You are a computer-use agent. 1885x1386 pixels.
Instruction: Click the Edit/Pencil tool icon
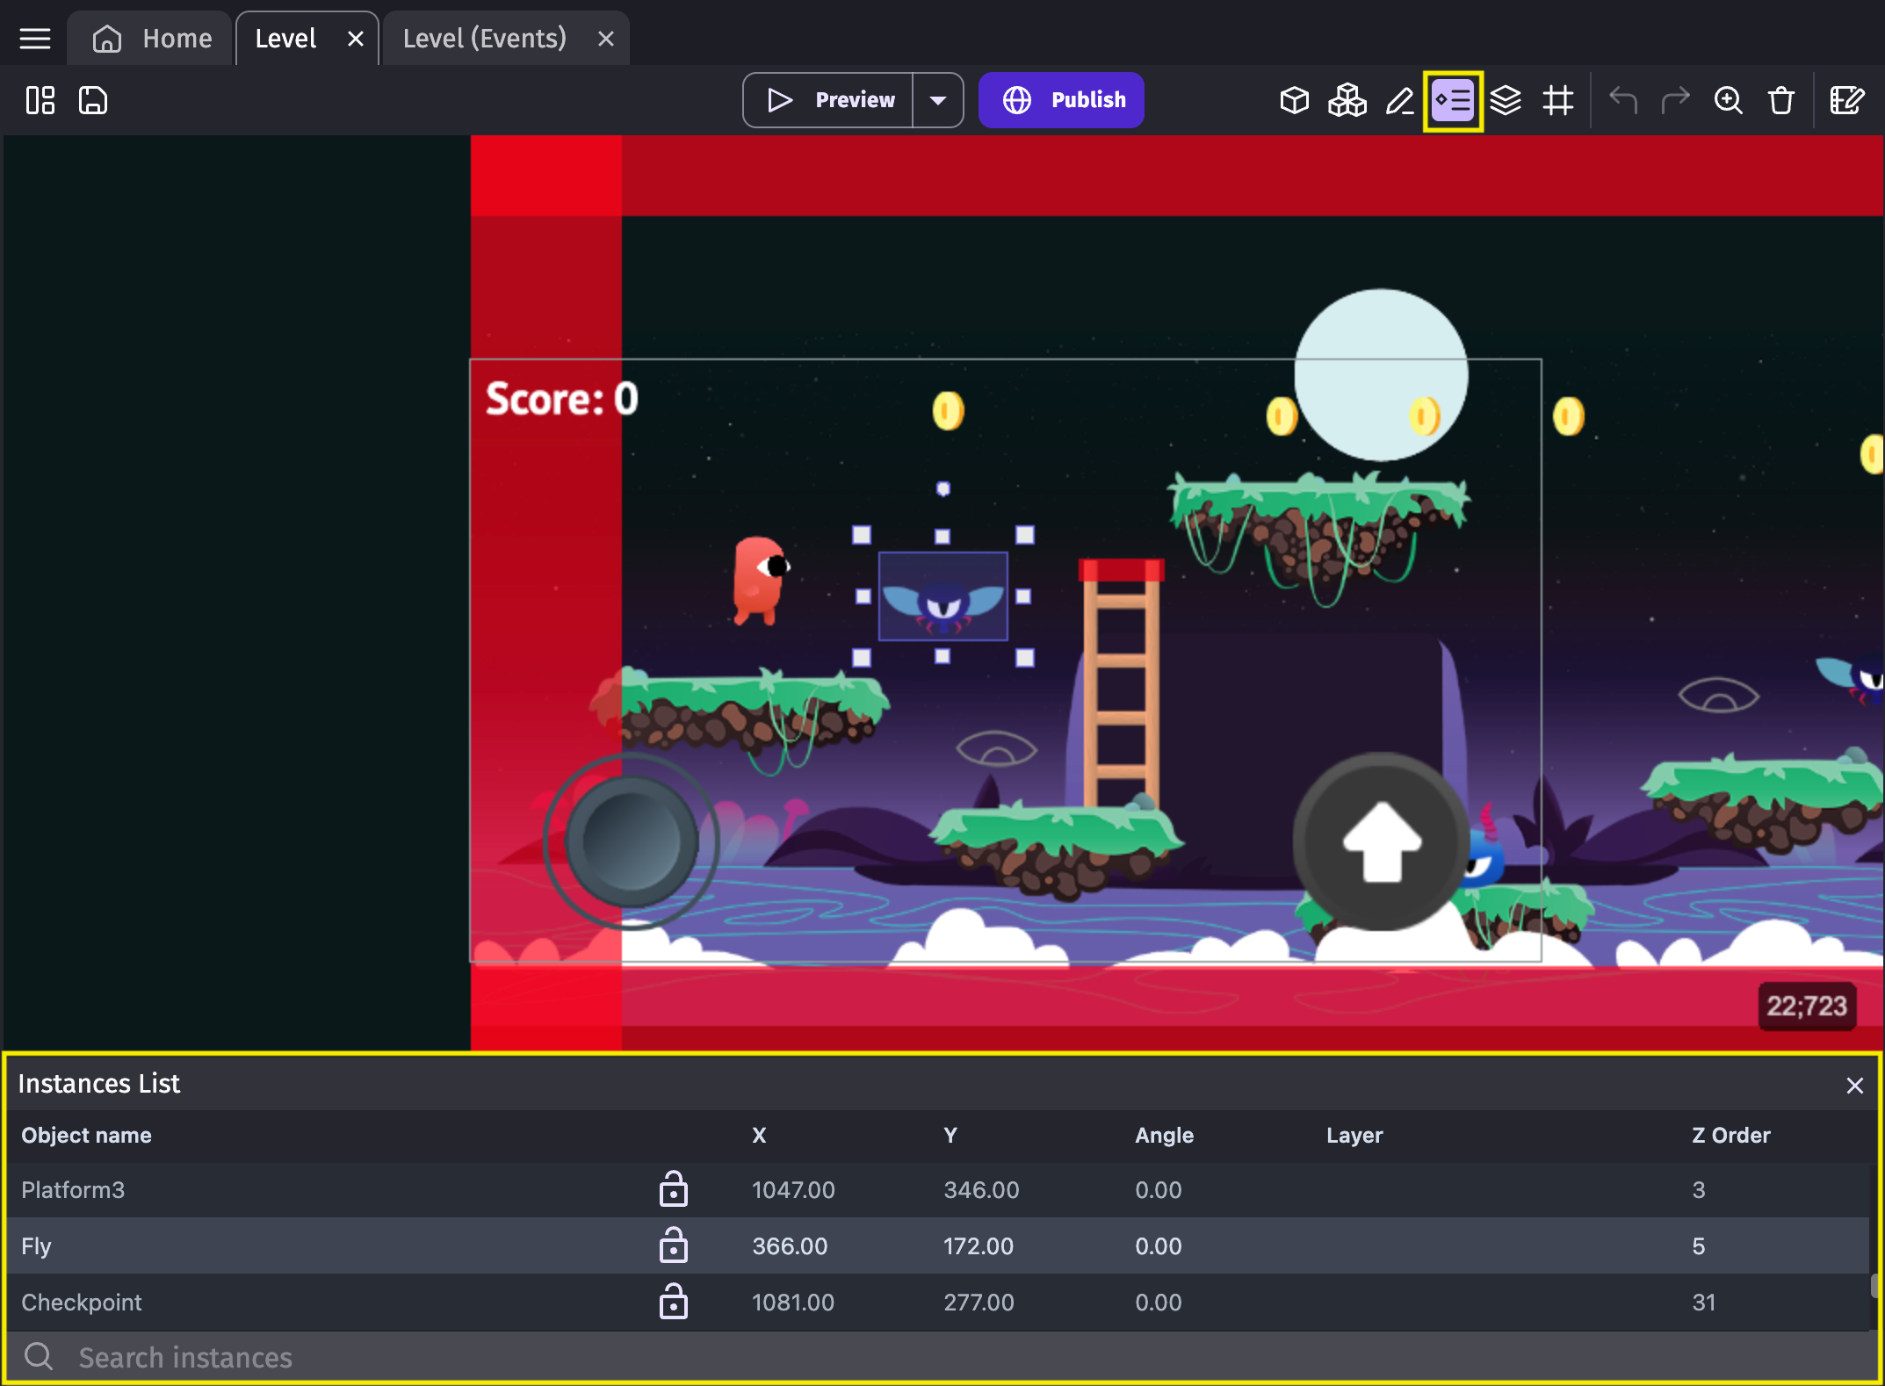pos(1402,99)
